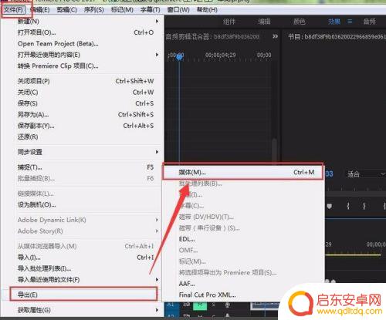Select Final Cut Pro XML... export option
386x320 pixels.
coord(243,295)
